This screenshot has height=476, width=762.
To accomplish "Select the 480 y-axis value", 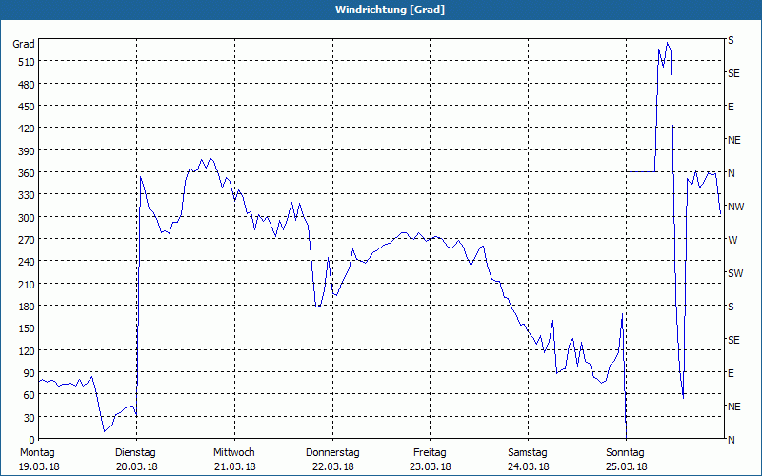I will tap(27, 85).
